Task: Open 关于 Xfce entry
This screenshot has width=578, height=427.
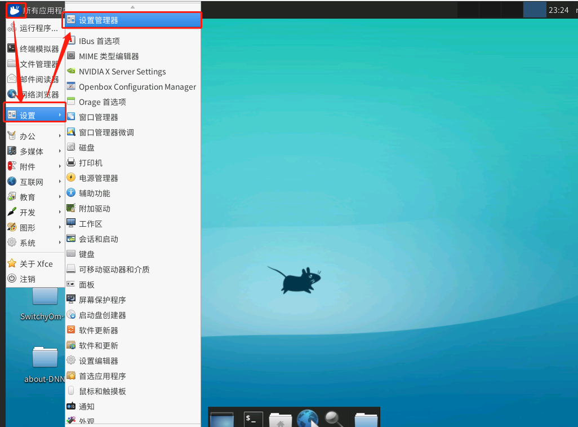Action: click(x=35, y=263)
